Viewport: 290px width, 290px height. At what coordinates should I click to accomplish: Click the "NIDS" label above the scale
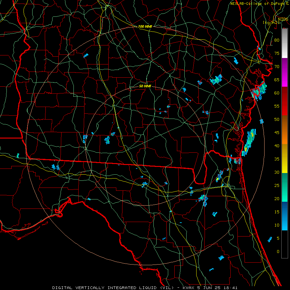coord(283,19)
